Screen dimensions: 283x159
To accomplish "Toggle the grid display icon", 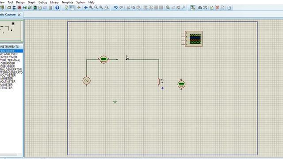I will [72, 8].
